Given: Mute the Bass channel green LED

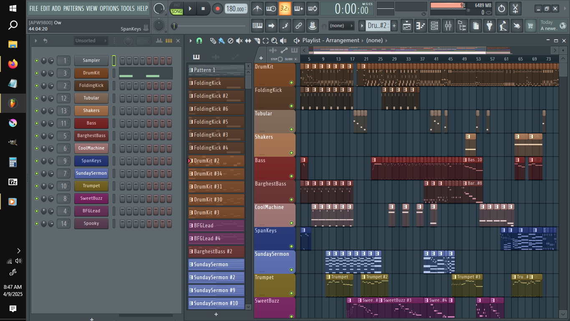Looking at the screenshot, I should [x=37, y=123].
